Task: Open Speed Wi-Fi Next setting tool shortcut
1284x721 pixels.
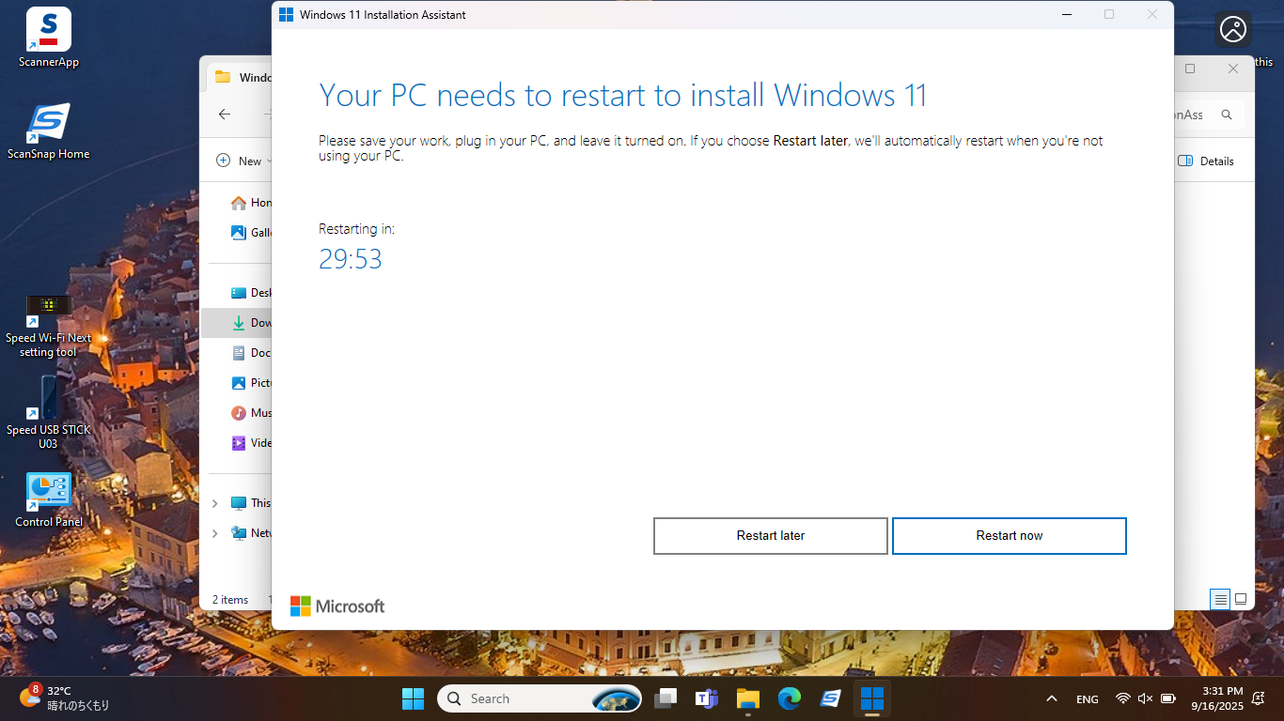Action: click(x=49, y=326)
